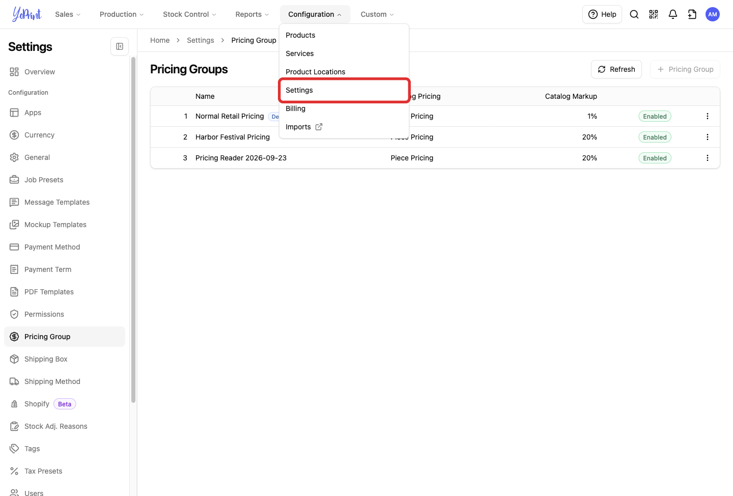The height and width of the screenshot is (496, 733).
Task: Click the Beta badge next to Shopify
Action: click(65, 404)
